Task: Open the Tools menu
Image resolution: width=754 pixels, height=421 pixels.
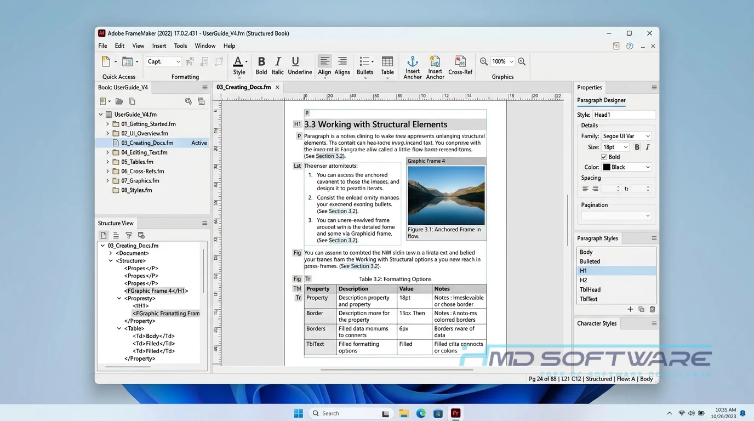Action: tap(180, 46)
